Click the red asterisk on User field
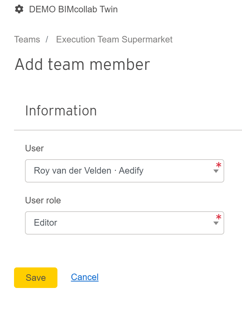The height and width of the screenshot is (314, 242). click(x=219, y=165)
